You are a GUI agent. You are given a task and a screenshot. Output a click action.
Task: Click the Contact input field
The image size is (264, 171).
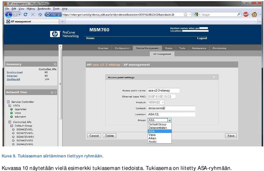(x=172, y=108)
